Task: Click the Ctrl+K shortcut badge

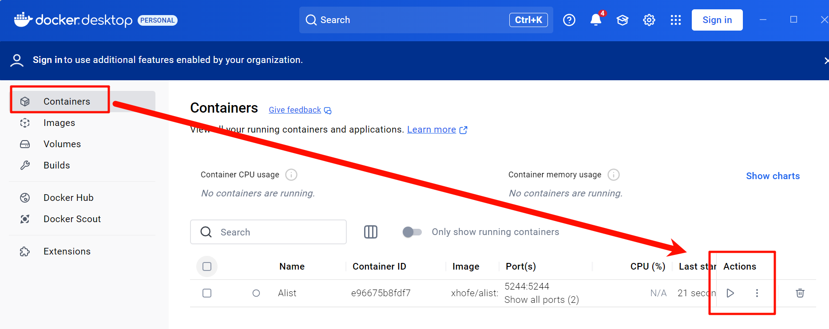Action: pyautogui.click(x=528, y=20)
